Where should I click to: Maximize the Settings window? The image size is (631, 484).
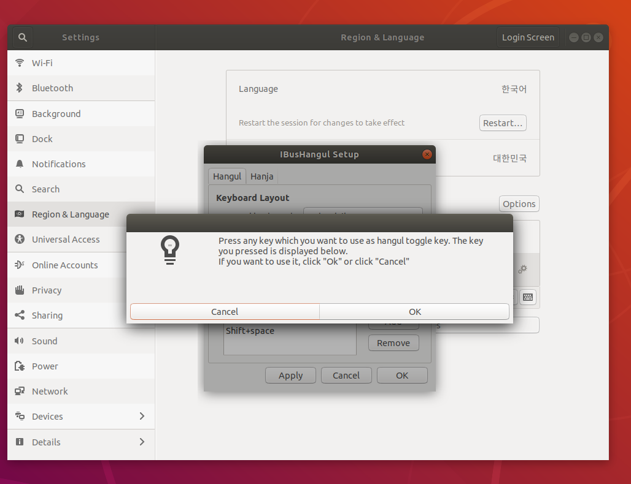click(586, 37)
